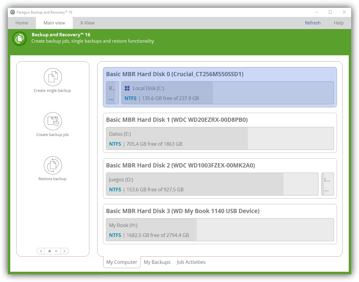Go to previous sidebar page arrow
This screenshot has height=282, width=359.
tap(41, 251)
